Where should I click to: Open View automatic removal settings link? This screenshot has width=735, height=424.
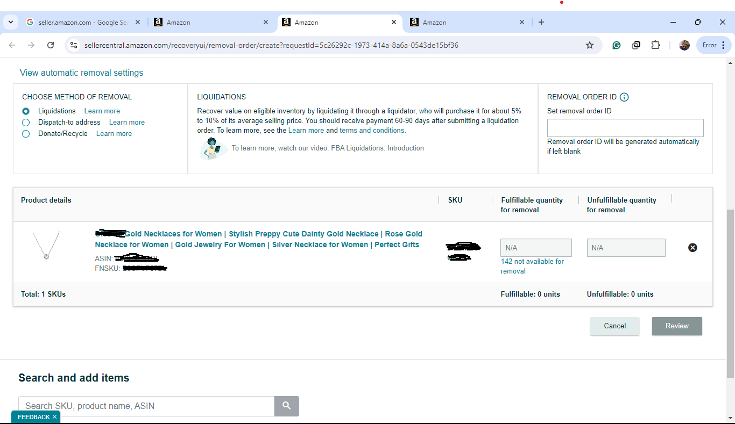click(x=82, y=73)
